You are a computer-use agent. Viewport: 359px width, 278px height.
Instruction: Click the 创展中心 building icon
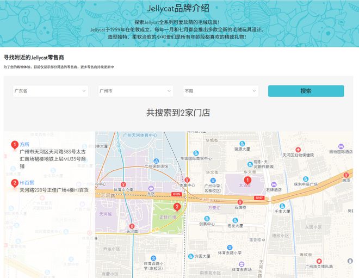tap(207, 219)
